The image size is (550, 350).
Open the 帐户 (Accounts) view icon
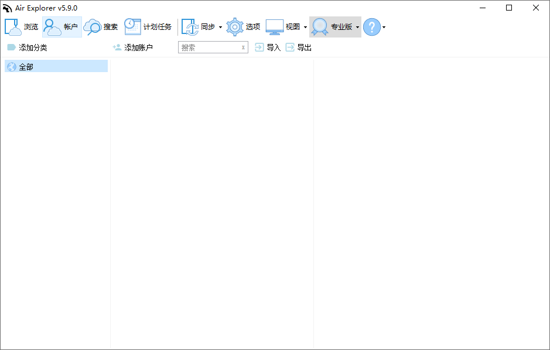53,27
